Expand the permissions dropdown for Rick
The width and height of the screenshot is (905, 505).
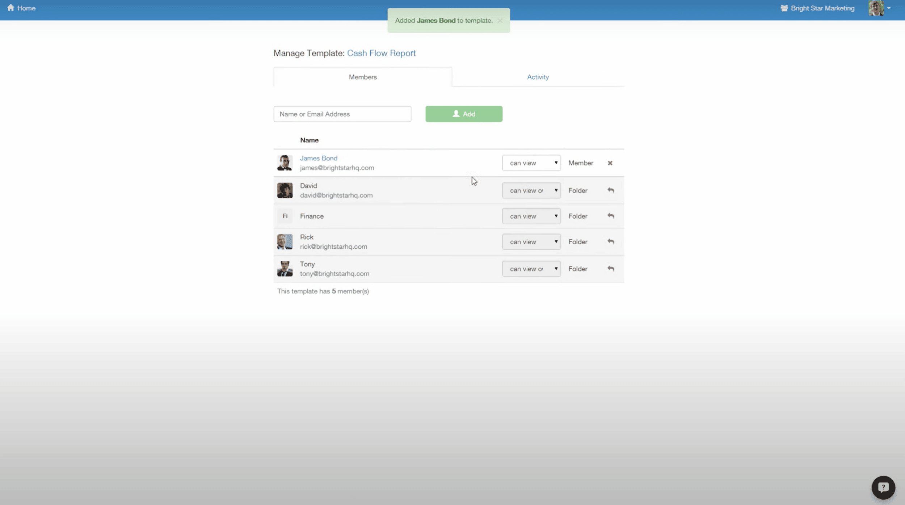point(531,241)
